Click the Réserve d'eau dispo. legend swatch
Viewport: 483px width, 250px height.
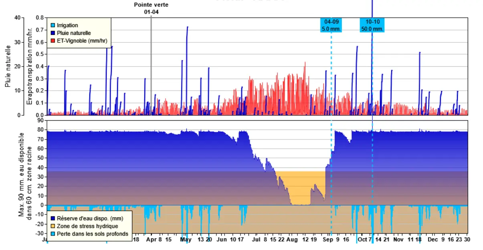pyautogui.click(x=53, y=219)
